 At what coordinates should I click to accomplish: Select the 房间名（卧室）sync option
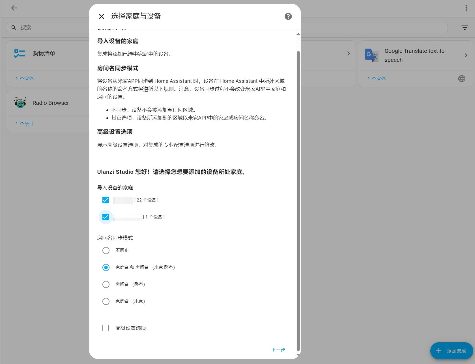point(106,284)
